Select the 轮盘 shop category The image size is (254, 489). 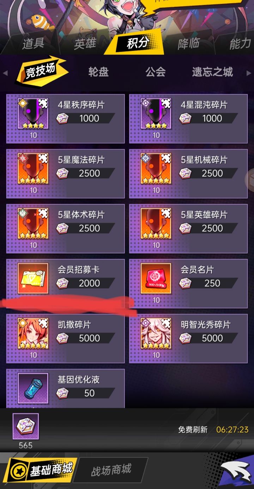pos(98,72)
